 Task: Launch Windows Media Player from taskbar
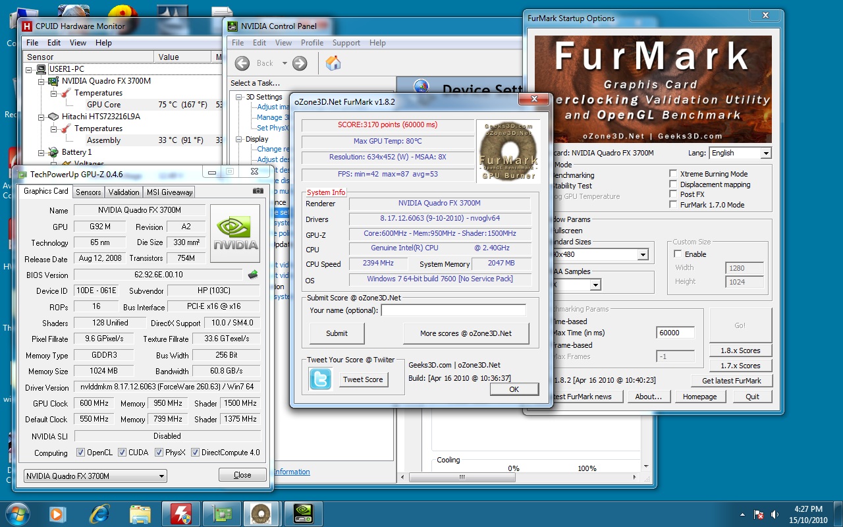pos(57,513)
